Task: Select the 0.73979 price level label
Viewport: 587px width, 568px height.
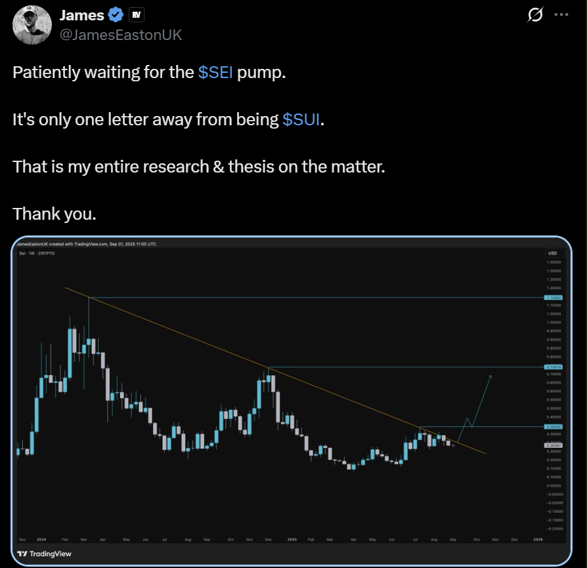Action: 554,367
